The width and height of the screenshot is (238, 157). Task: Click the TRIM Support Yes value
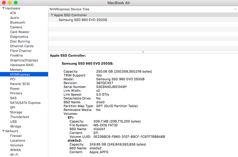coord(99,75)
